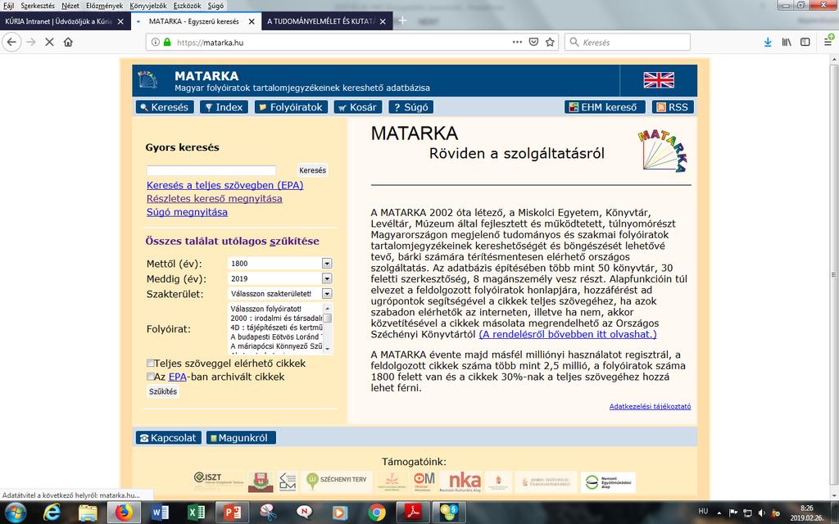Screen dimensions: 839x524
Task: Open the RSS feed button
Action: click(x=673, y=107)
